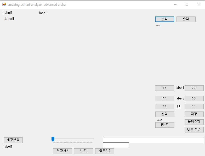Click the 이름 적기 button
Viewport: 205px width, 156px height.
[194, 130]
